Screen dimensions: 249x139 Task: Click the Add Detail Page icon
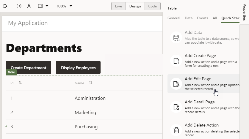tap(176, 107)
